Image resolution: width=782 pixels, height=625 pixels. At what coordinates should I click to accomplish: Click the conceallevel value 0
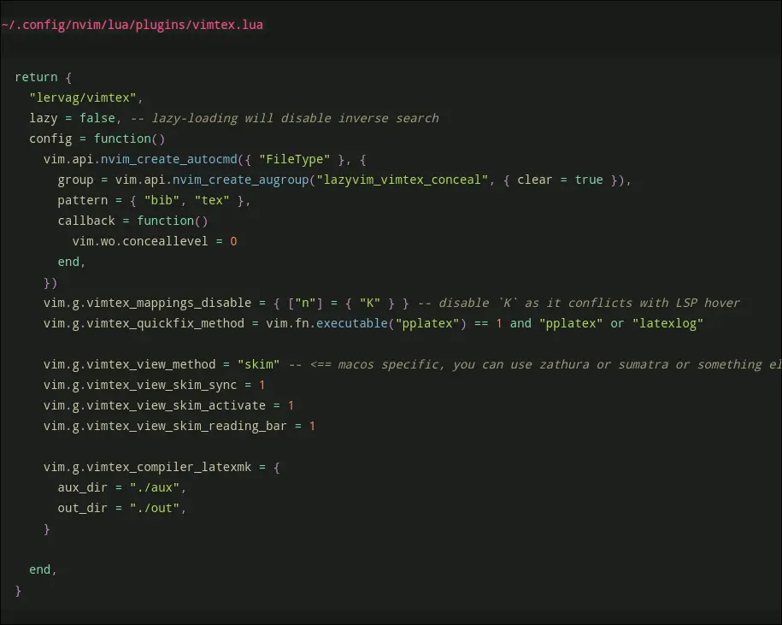point(233,241)
